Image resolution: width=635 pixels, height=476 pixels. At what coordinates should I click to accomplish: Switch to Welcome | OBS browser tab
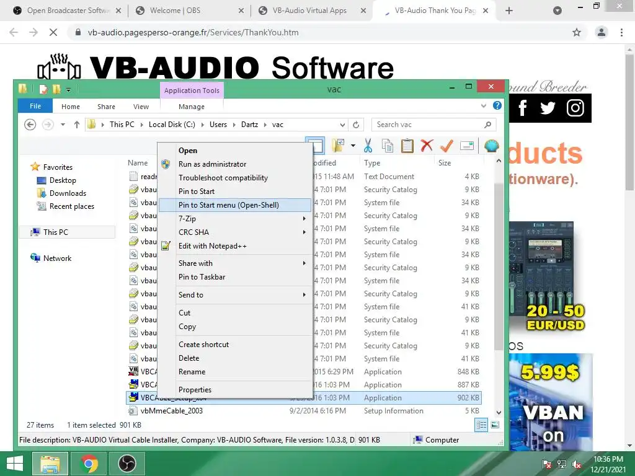(189, 11)
